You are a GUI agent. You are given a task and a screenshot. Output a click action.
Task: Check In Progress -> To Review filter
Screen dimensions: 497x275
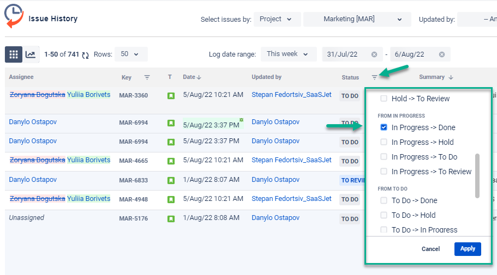pyautogui.click(x=384, y=171)
